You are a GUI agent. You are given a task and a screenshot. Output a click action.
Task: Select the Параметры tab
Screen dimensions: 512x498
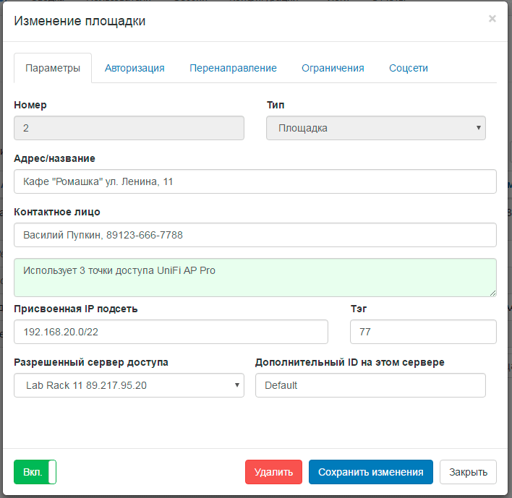tap(53, 68)
